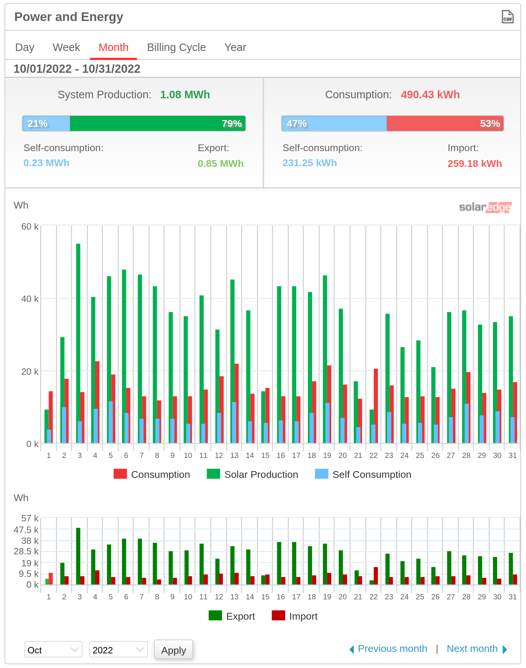Go to Next month link
The height and width of the screenshot is (668, 526).
tap(472, 649)
